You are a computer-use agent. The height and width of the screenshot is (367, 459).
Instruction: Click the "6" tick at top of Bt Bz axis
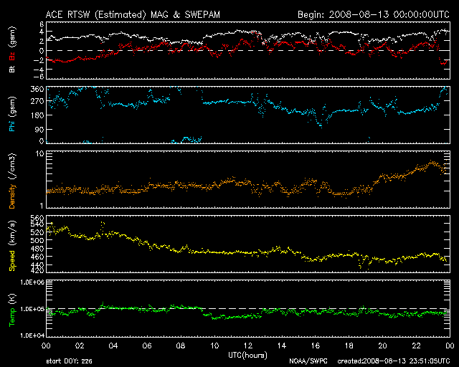point(42,24)
